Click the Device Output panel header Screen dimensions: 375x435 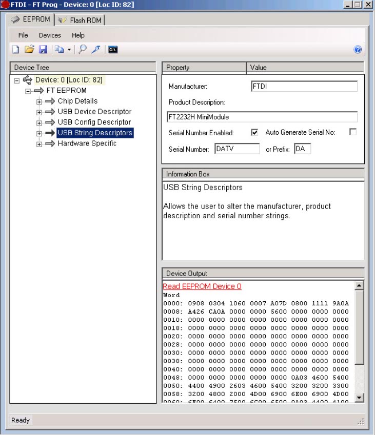pos(263,273)
